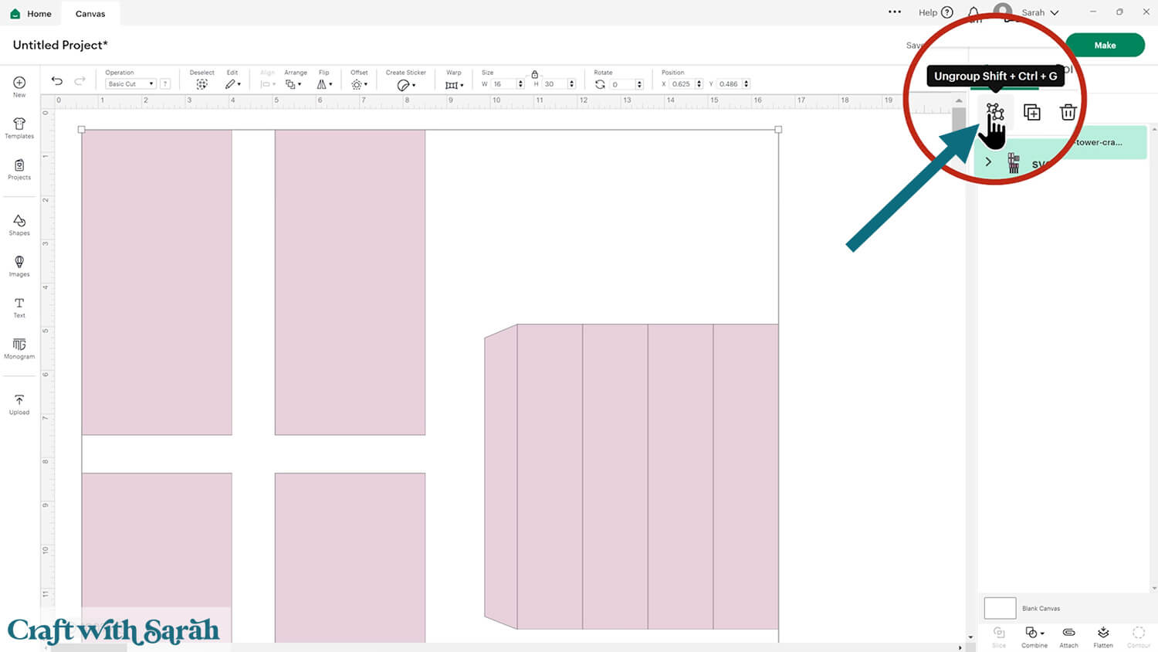This screenshot has width=1158, height=652.
Task: Open the three-dots more menu
Action: point(894,12)
